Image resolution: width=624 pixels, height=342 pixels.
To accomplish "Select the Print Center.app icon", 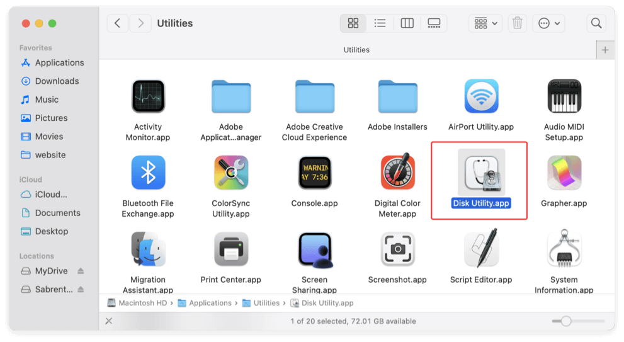I will point(231,249).
